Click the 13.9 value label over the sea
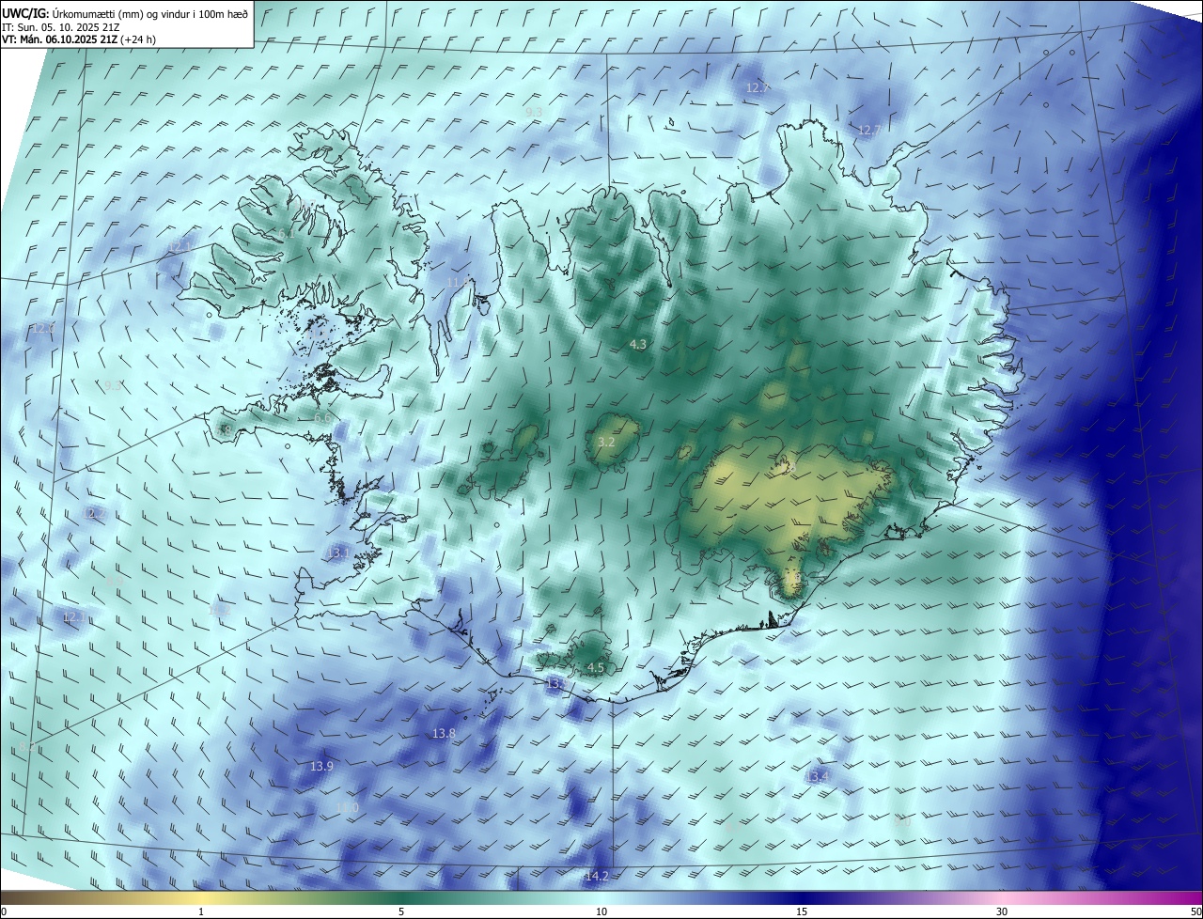This screenshot has width=1203, height=919. [321, 767]
